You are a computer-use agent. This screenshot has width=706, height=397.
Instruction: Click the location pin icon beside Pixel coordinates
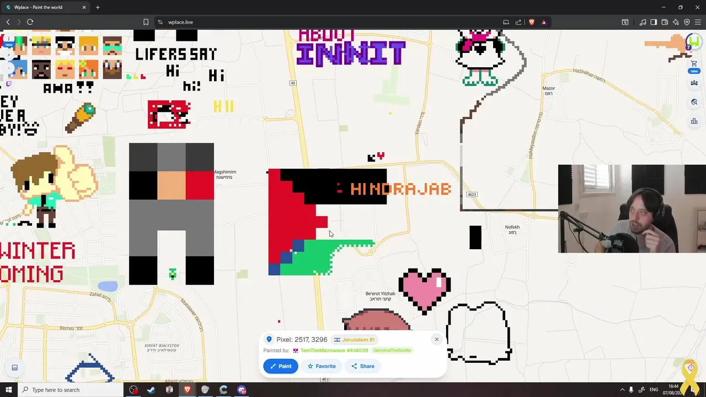click(x=269, y=340)
